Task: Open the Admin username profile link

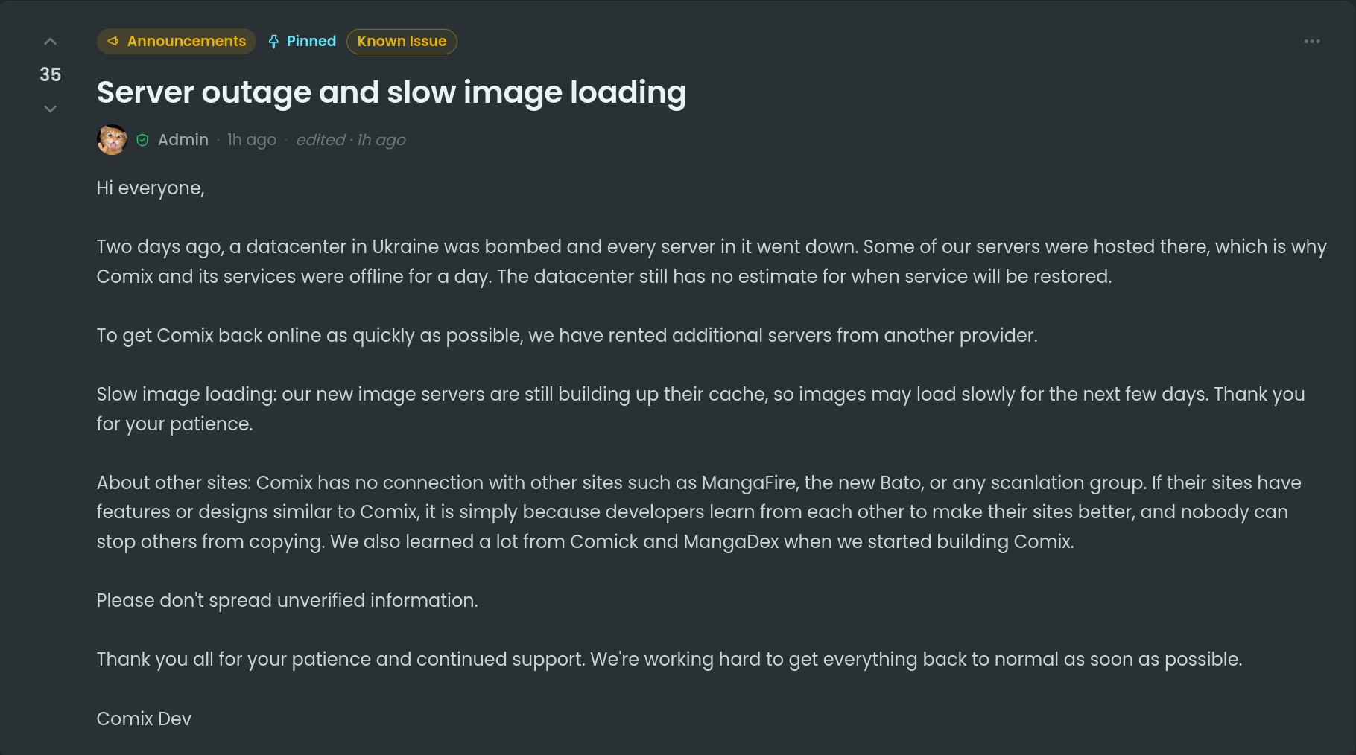Action: point(183,140)
